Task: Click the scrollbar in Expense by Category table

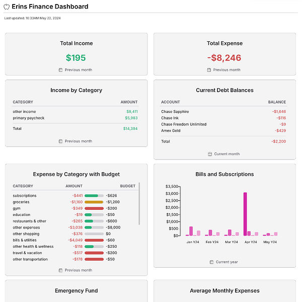Action: pyautogui.click(x=139, y=203)
